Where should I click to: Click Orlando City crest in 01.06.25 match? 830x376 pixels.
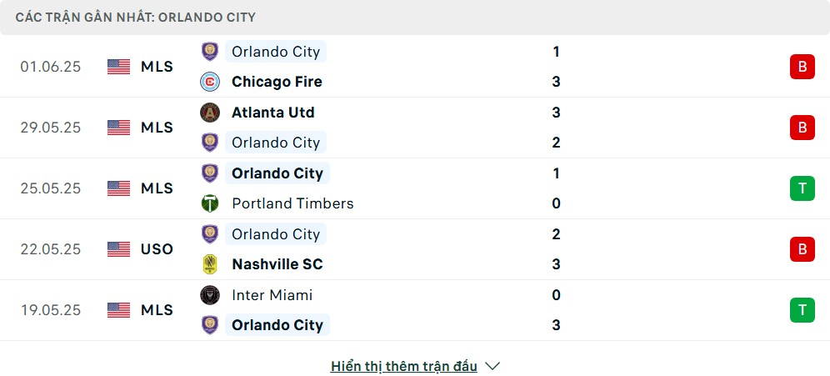(210, 52)
